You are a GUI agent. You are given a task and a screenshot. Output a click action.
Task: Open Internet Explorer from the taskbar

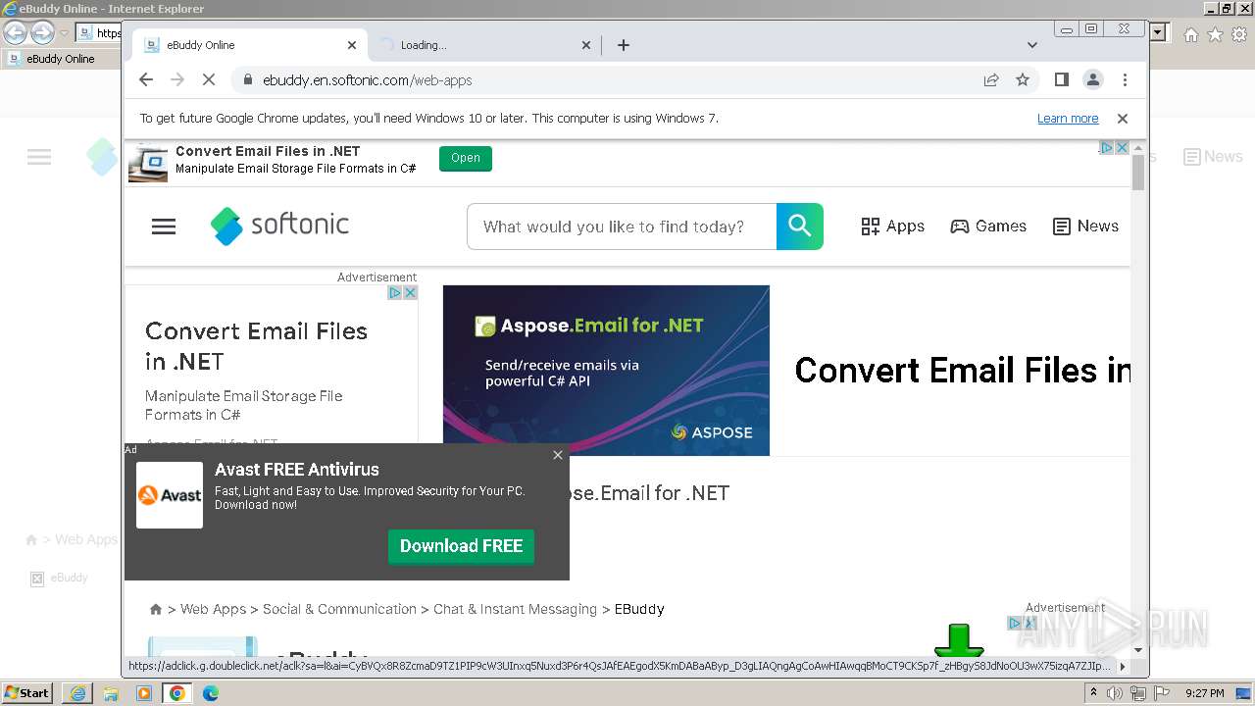[x=77, y=693]
